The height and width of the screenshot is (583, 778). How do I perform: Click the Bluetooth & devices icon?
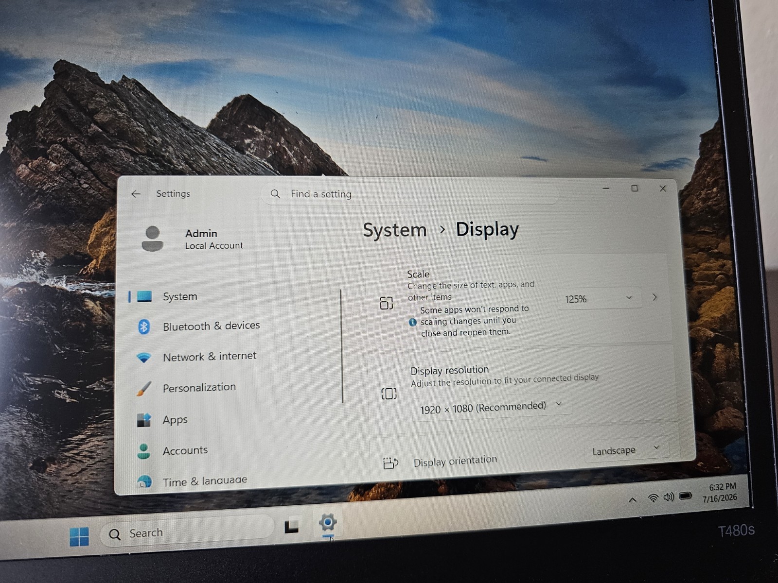click(144, 327)
